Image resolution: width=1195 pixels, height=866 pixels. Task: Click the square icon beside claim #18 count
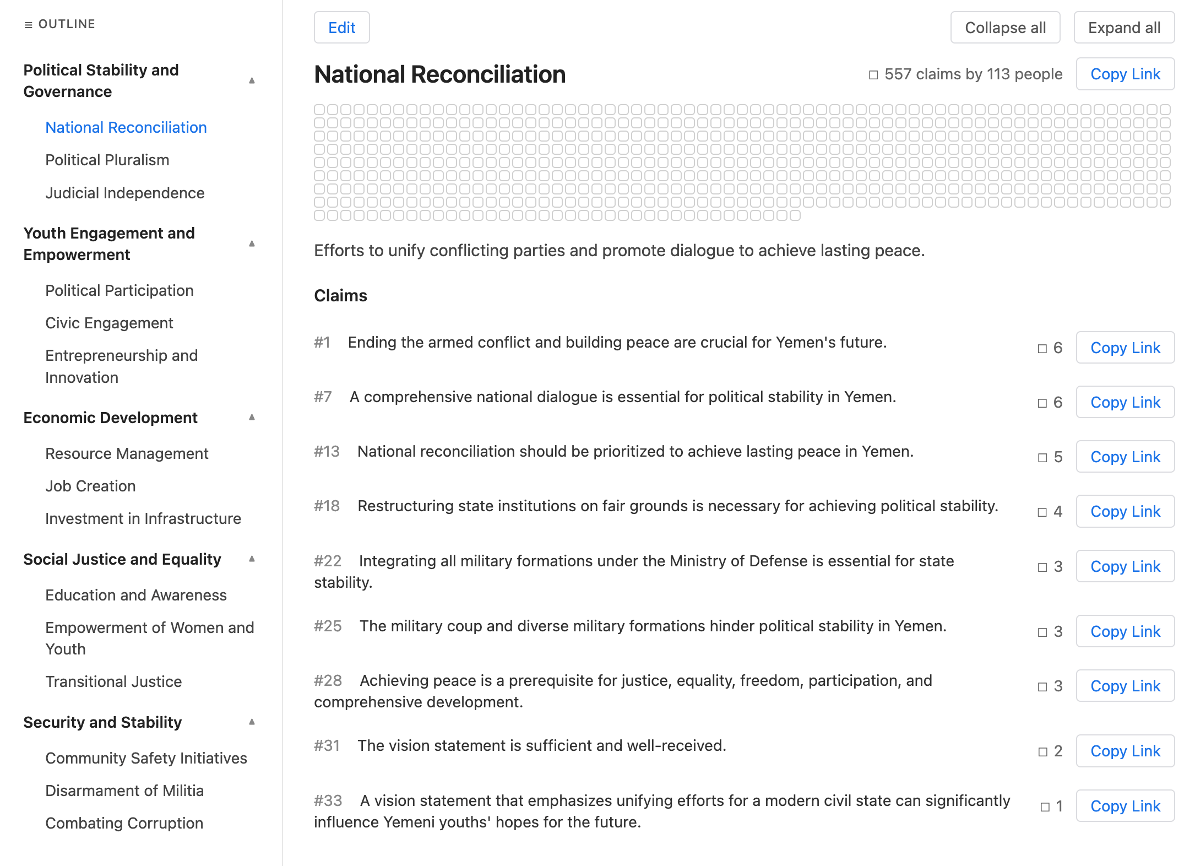coord(1042,512)
